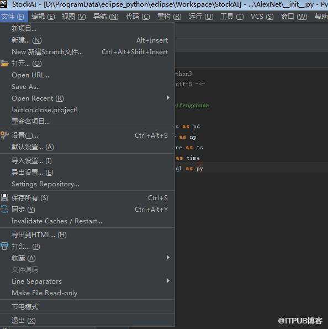This screenshot has height=329, width=328.
Task: Click the sync arrows icon beside 同步
Action: (4, 209)
